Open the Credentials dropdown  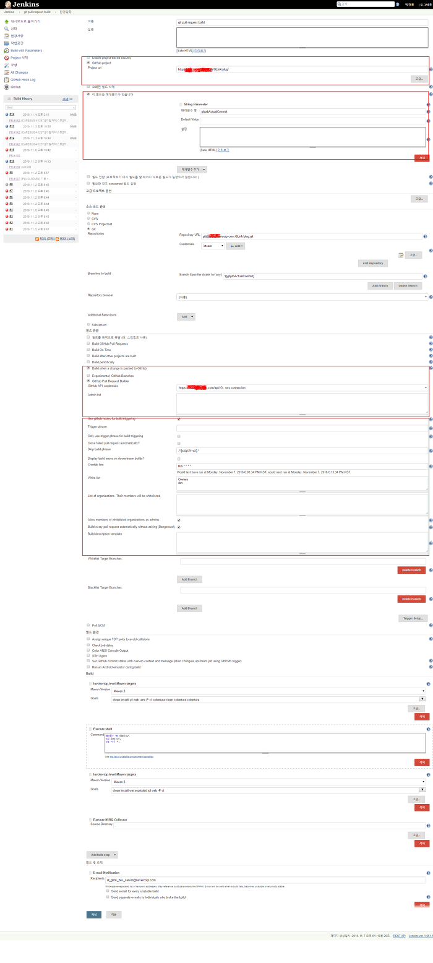tap(213, 246)
